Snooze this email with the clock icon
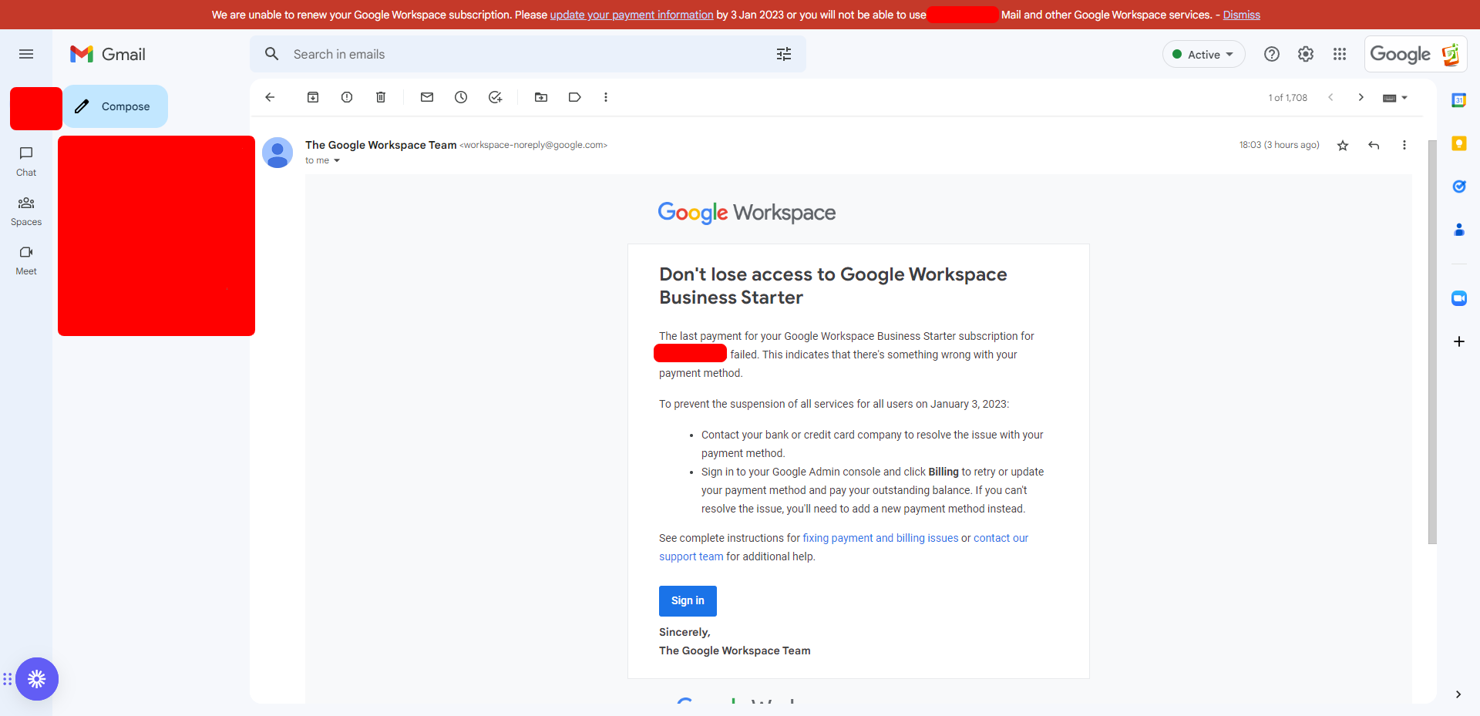This screenshot has height=716, width=1480. click(461, 97)
